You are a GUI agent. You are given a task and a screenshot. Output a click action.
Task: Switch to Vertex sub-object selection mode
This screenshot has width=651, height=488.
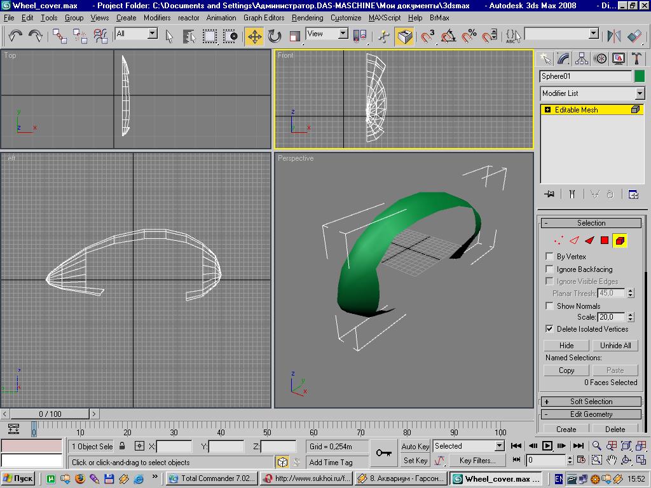[558, 240]
